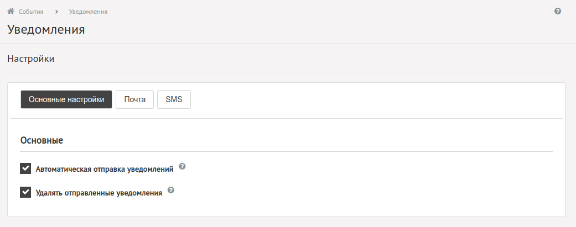Open the SMS settings tab

[174, 99]
